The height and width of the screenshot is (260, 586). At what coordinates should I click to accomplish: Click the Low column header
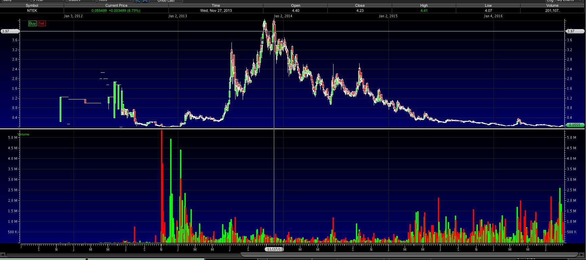pos(488,5)
